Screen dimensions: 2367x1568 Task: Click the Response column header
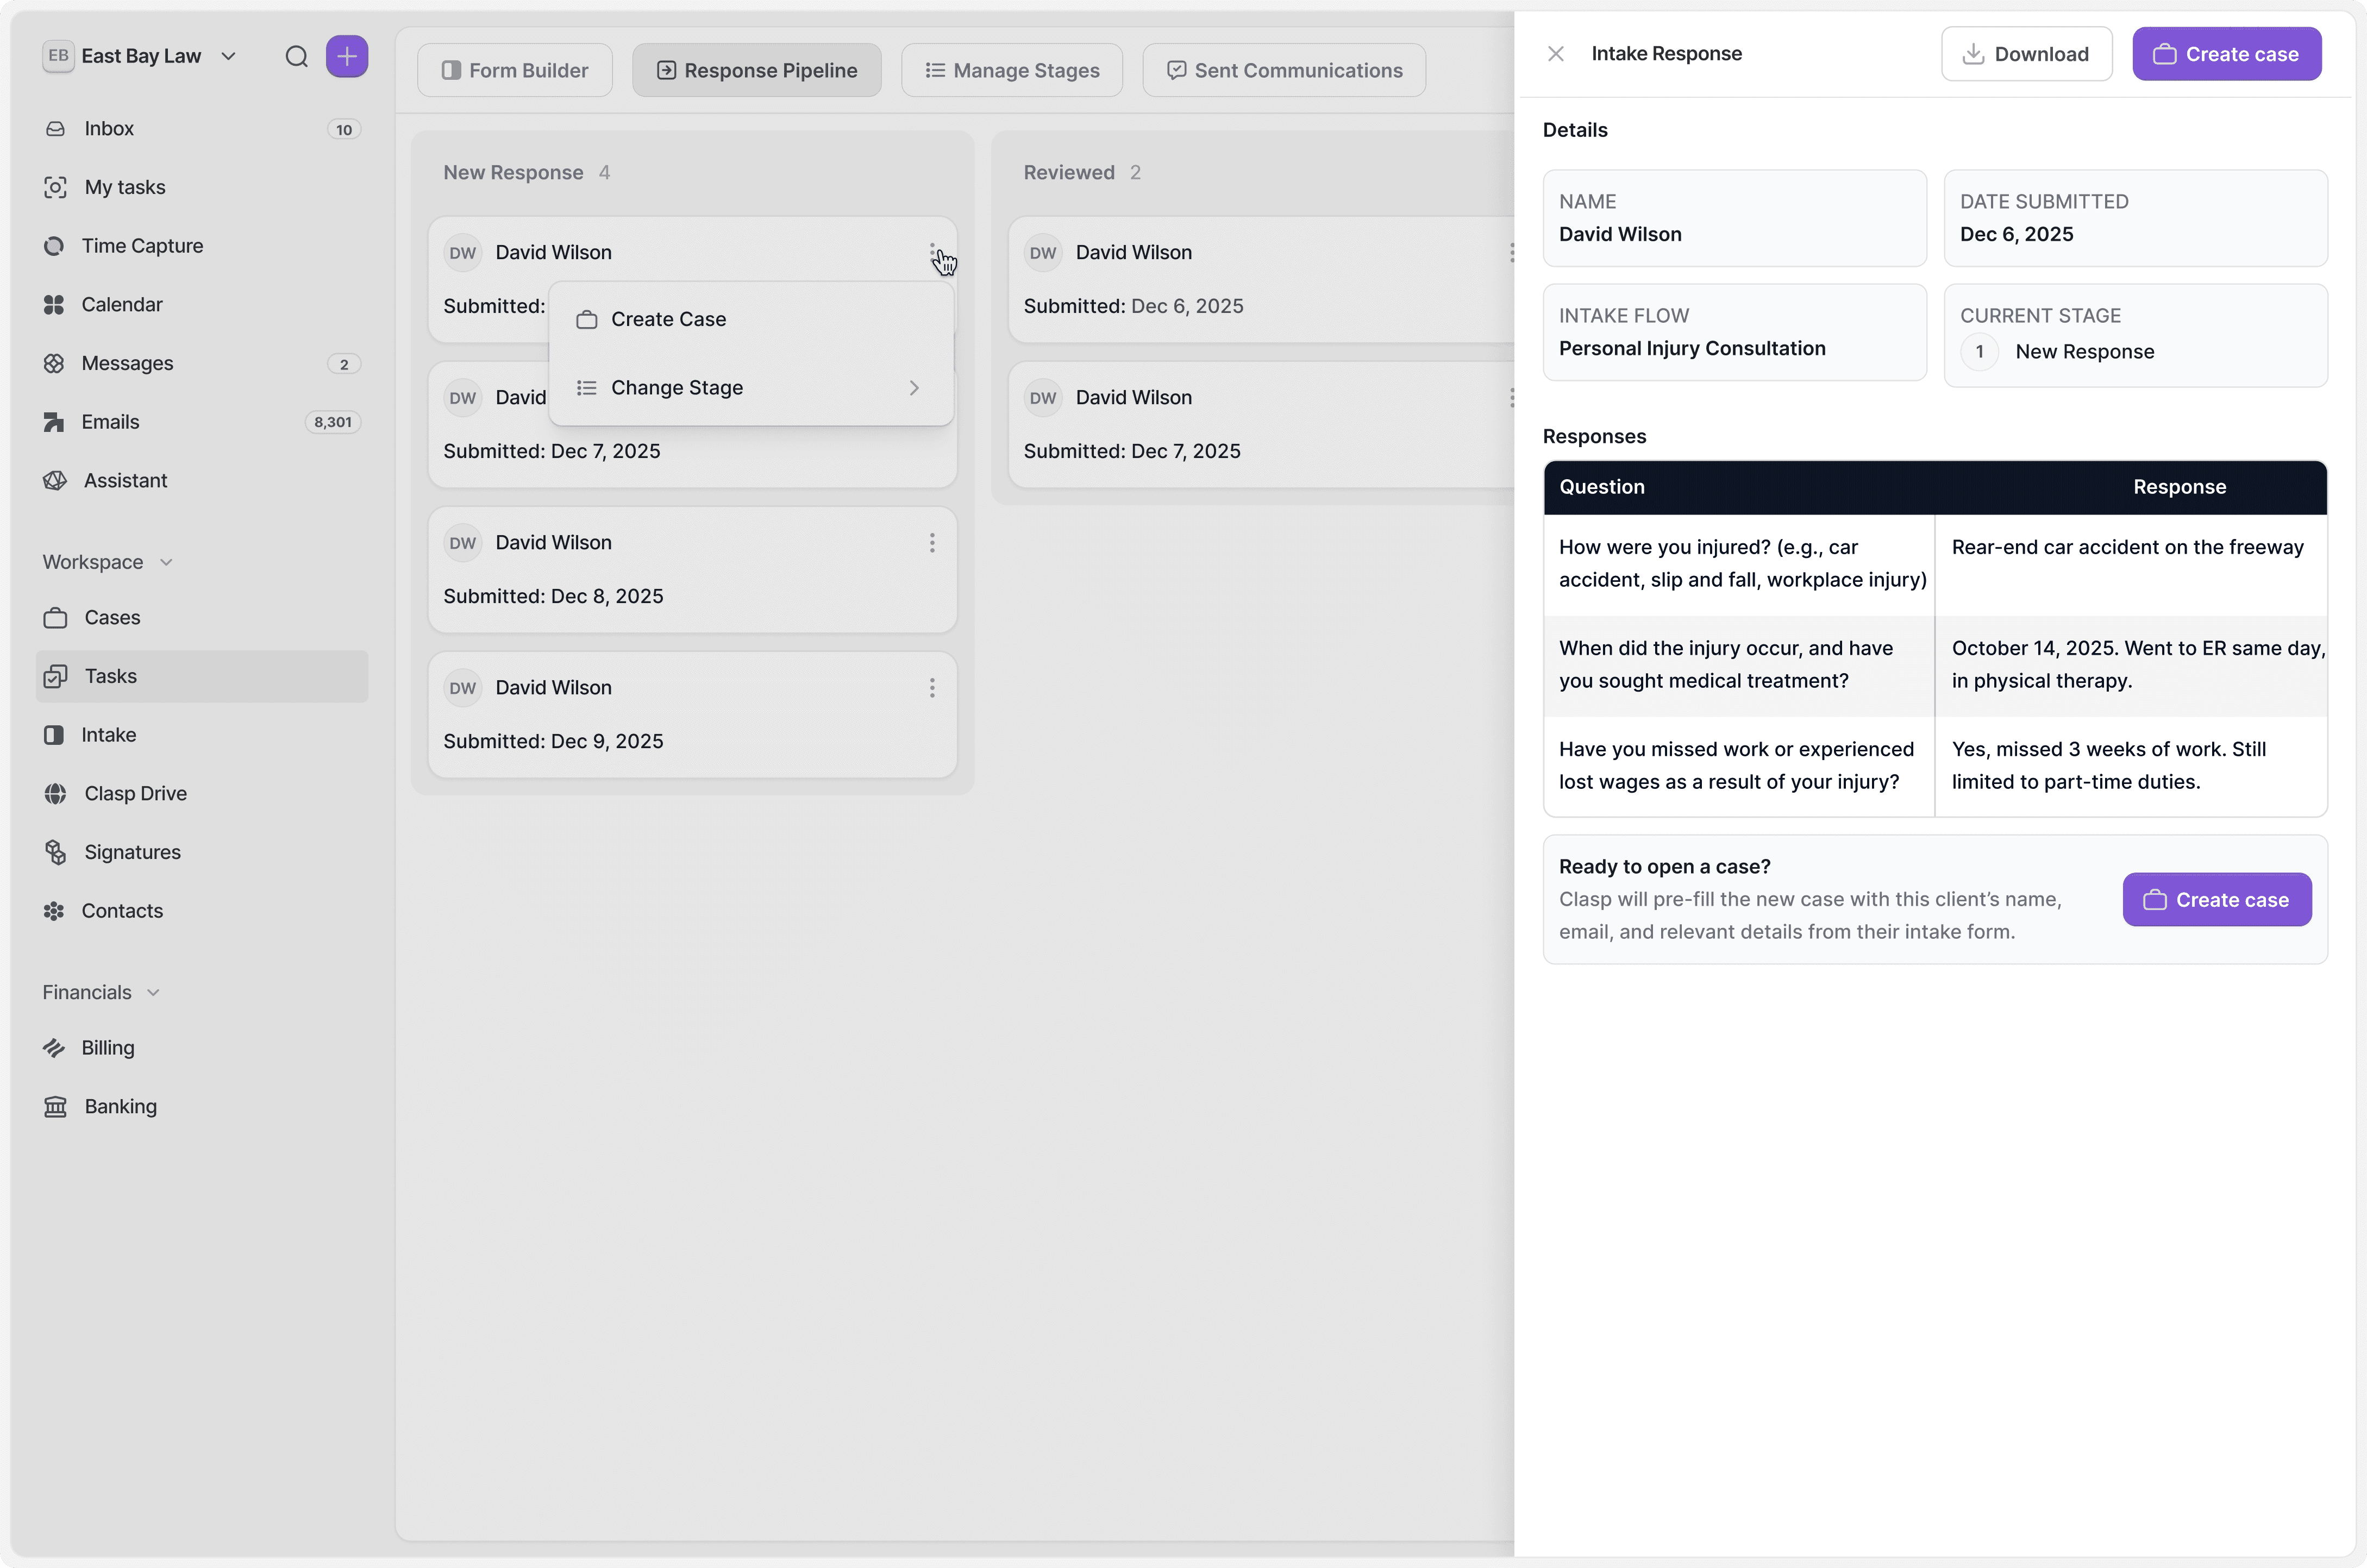point(2180,487)
